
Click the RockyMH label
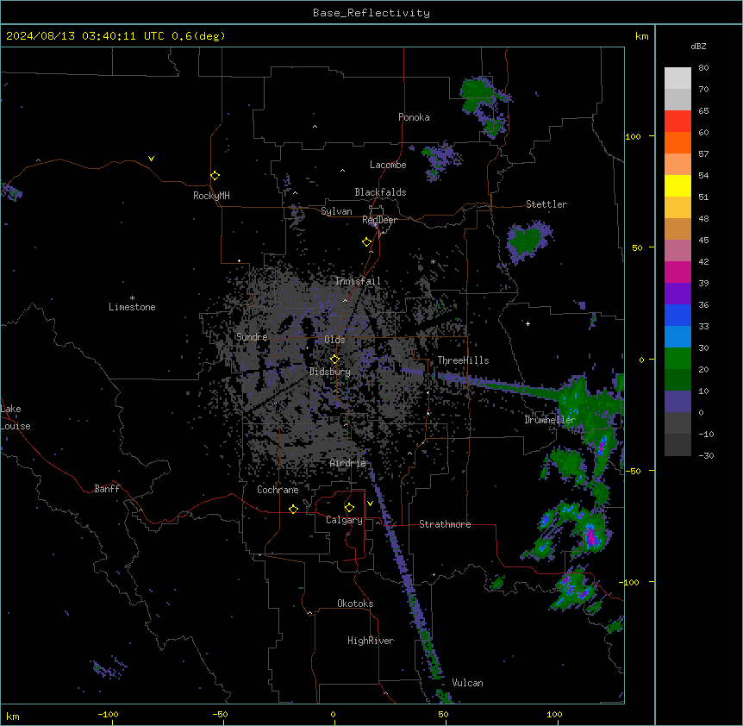(x=211, y=196)
